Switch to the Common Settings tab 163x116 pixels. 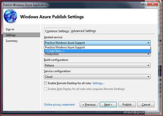tap(57, 31)
